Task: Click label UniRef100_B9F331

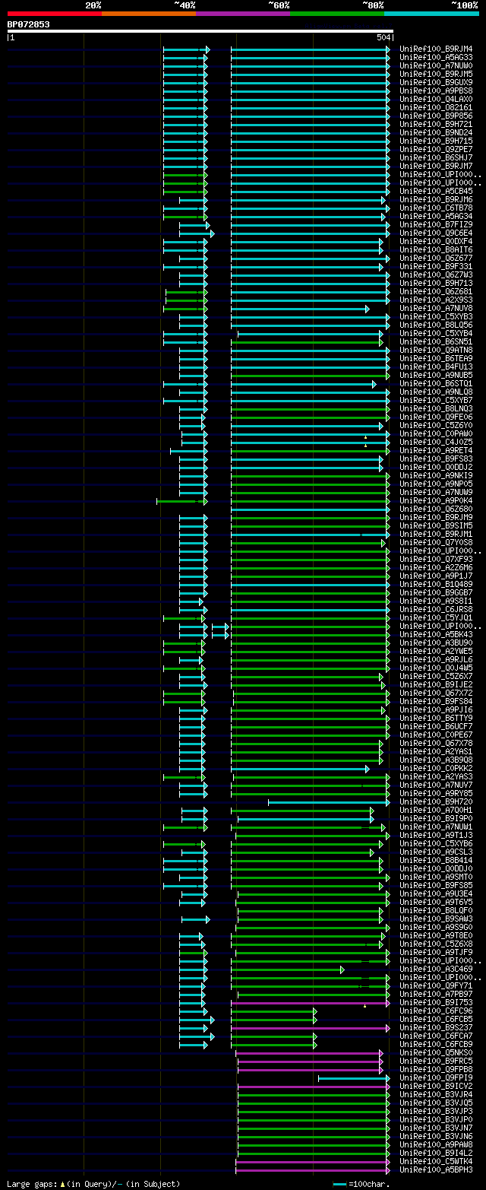Action: pos(436,266)
